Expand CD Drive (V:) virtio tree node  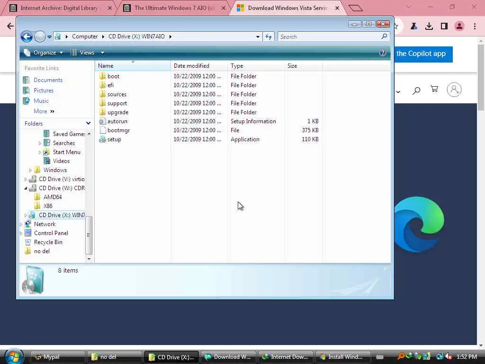pos(26,179)
